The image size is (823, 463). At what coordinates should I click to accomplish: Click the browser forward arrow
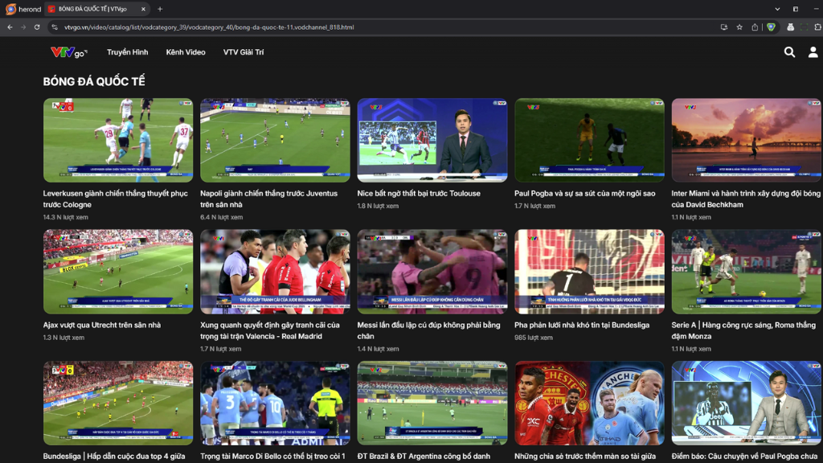[x=23, y=27]
